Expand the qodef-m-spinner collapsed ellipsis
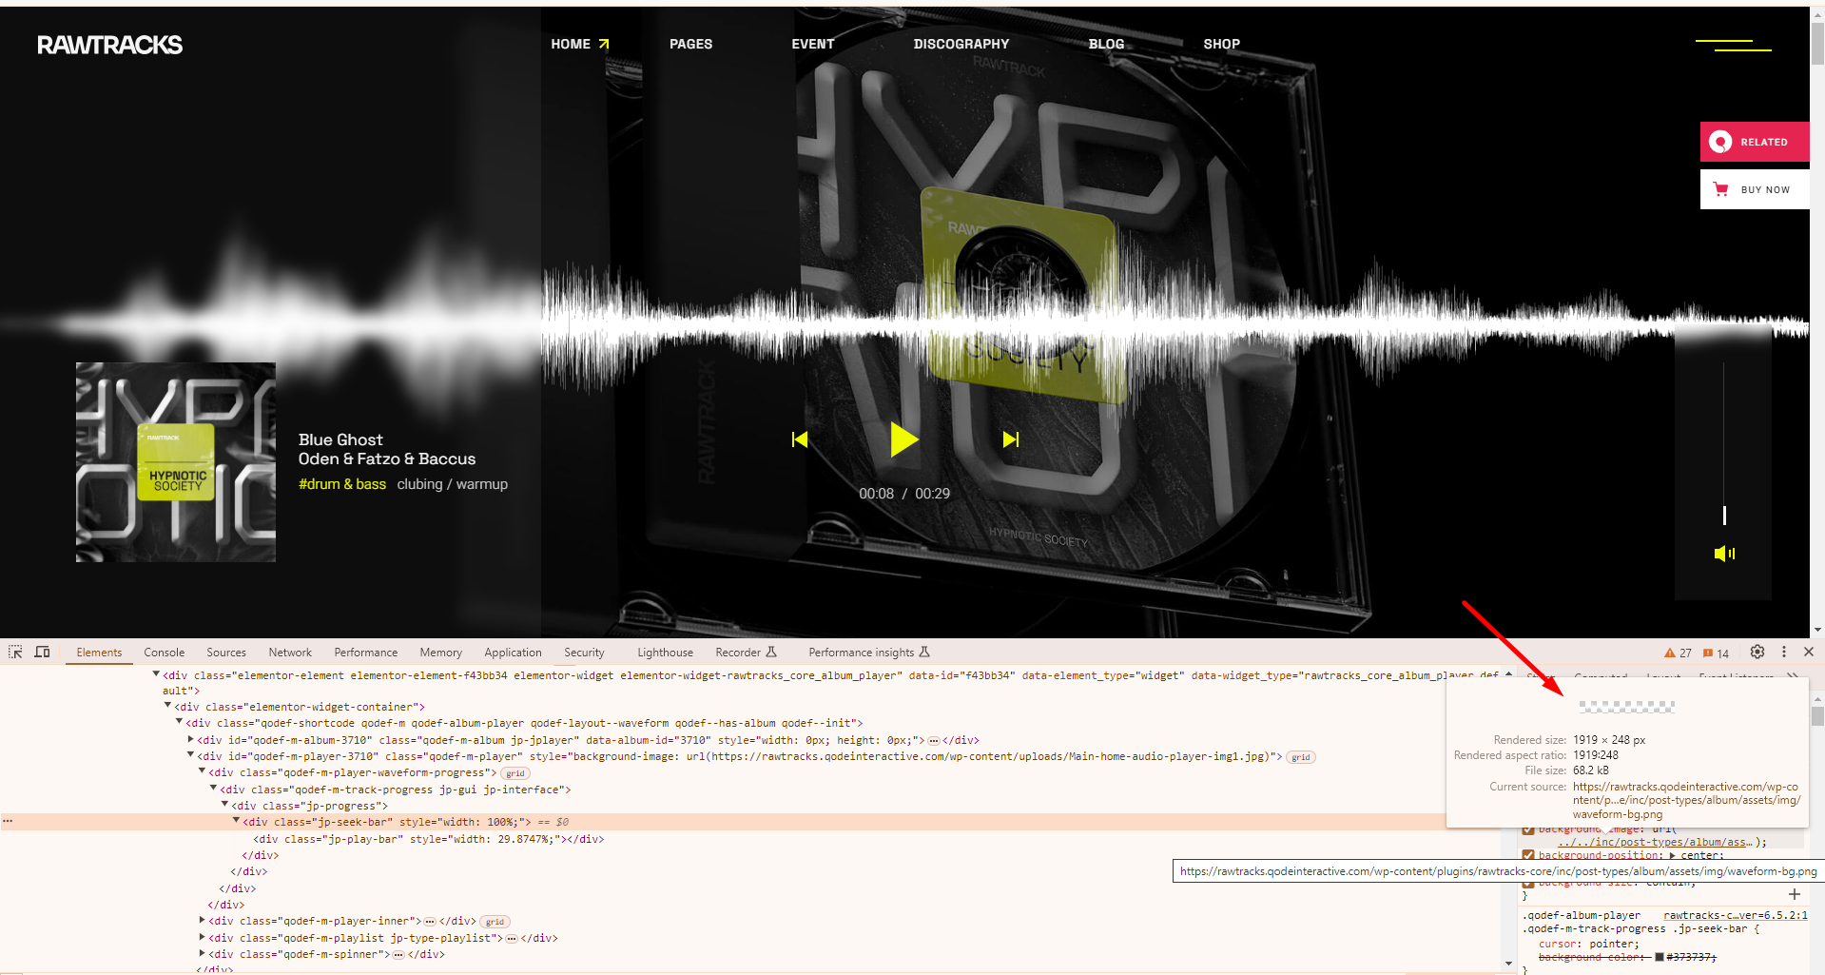This screenshot has width=1825, height=975. pos(398,954)
